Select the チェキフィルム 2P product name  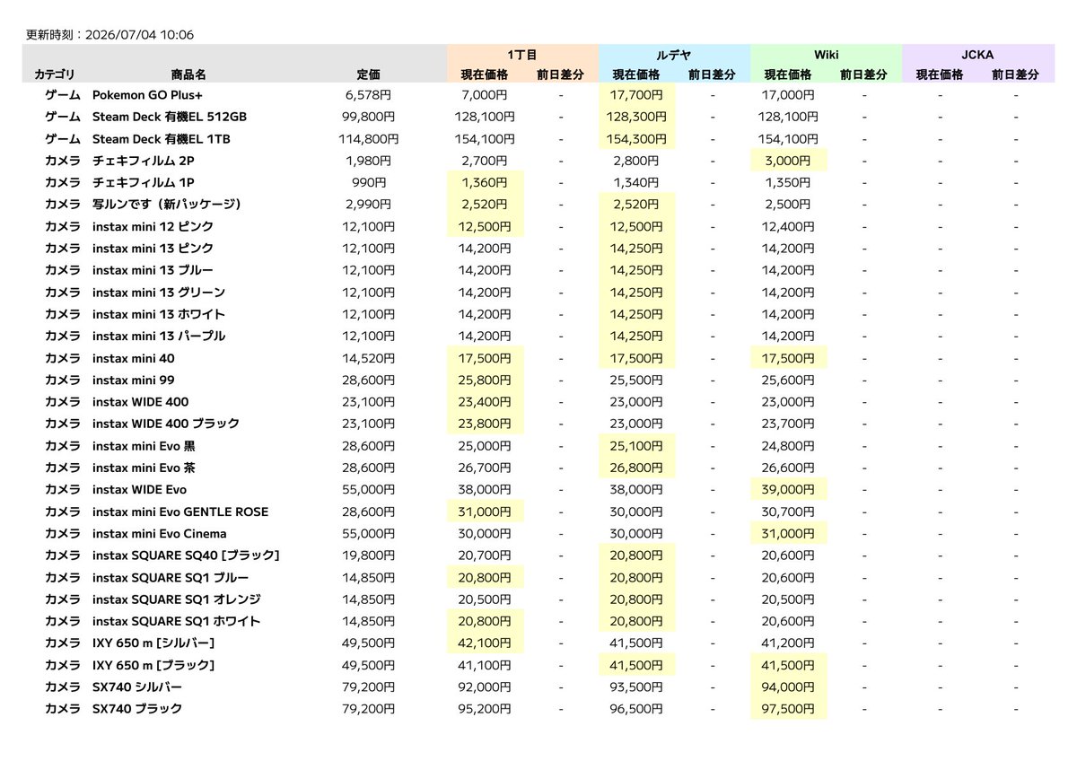(x=143, y=161)
